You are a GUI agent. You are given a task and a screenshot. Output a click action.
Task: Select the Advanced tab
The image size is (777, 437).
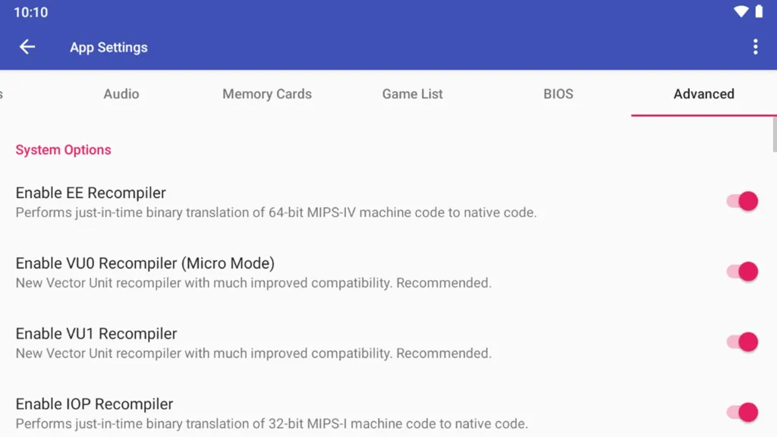703,93
